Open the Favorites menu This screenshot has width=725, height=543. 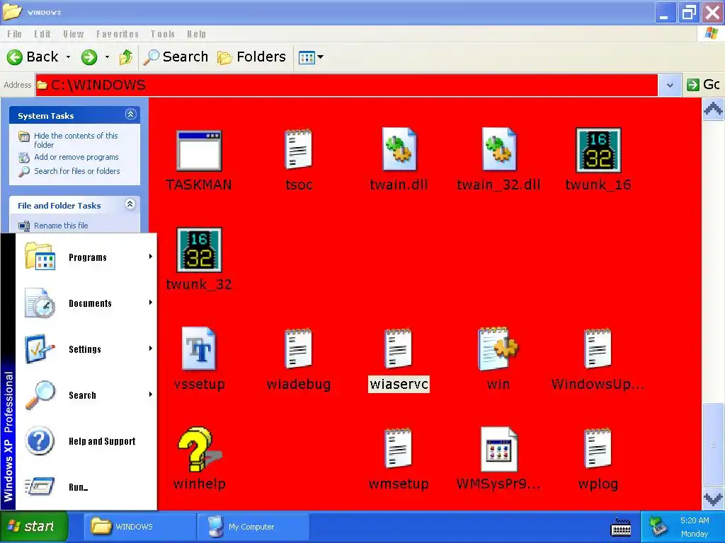click(x=118, y=34)
